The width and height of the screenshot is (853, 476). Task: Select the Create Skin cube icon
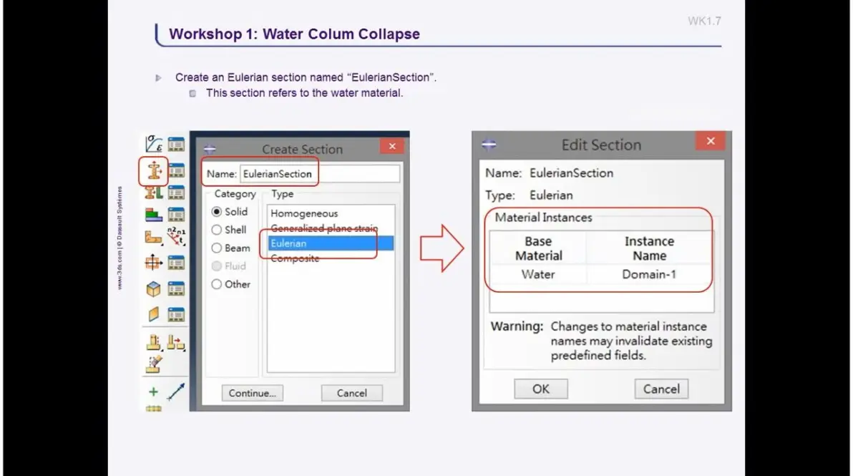pos(154,288)
